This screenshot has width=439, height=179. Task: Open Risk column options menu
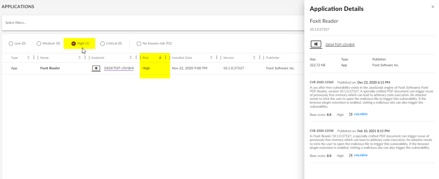(x=166, y=58)
